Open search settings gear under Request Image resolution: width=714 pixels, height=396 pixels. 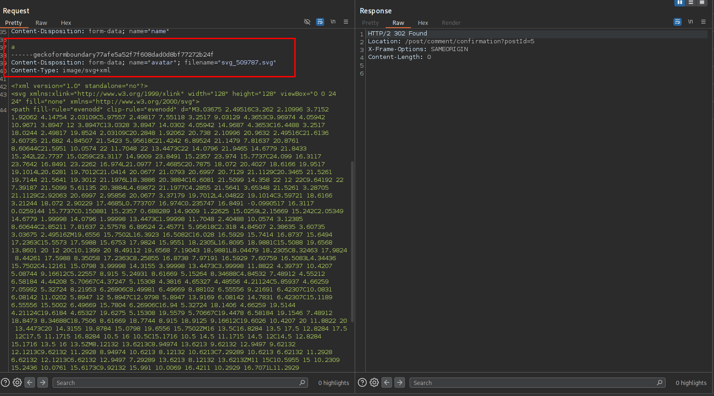(18, 383)
